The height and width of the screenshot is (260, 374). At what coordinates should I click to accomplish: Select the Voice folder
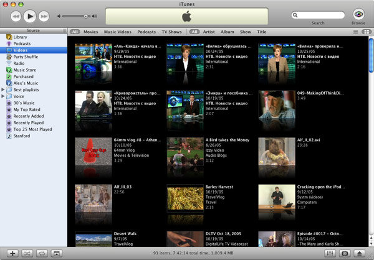coord(19,96)
